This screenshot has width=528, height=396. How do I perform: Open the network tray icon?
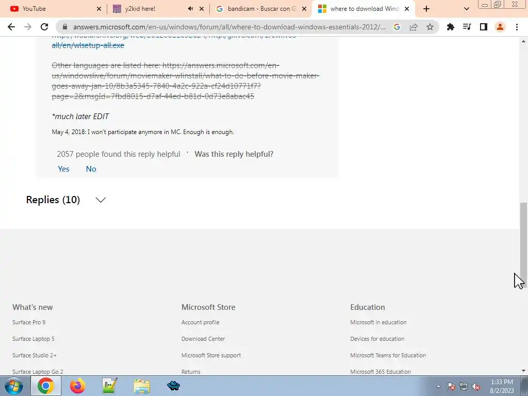click(464, 386)
